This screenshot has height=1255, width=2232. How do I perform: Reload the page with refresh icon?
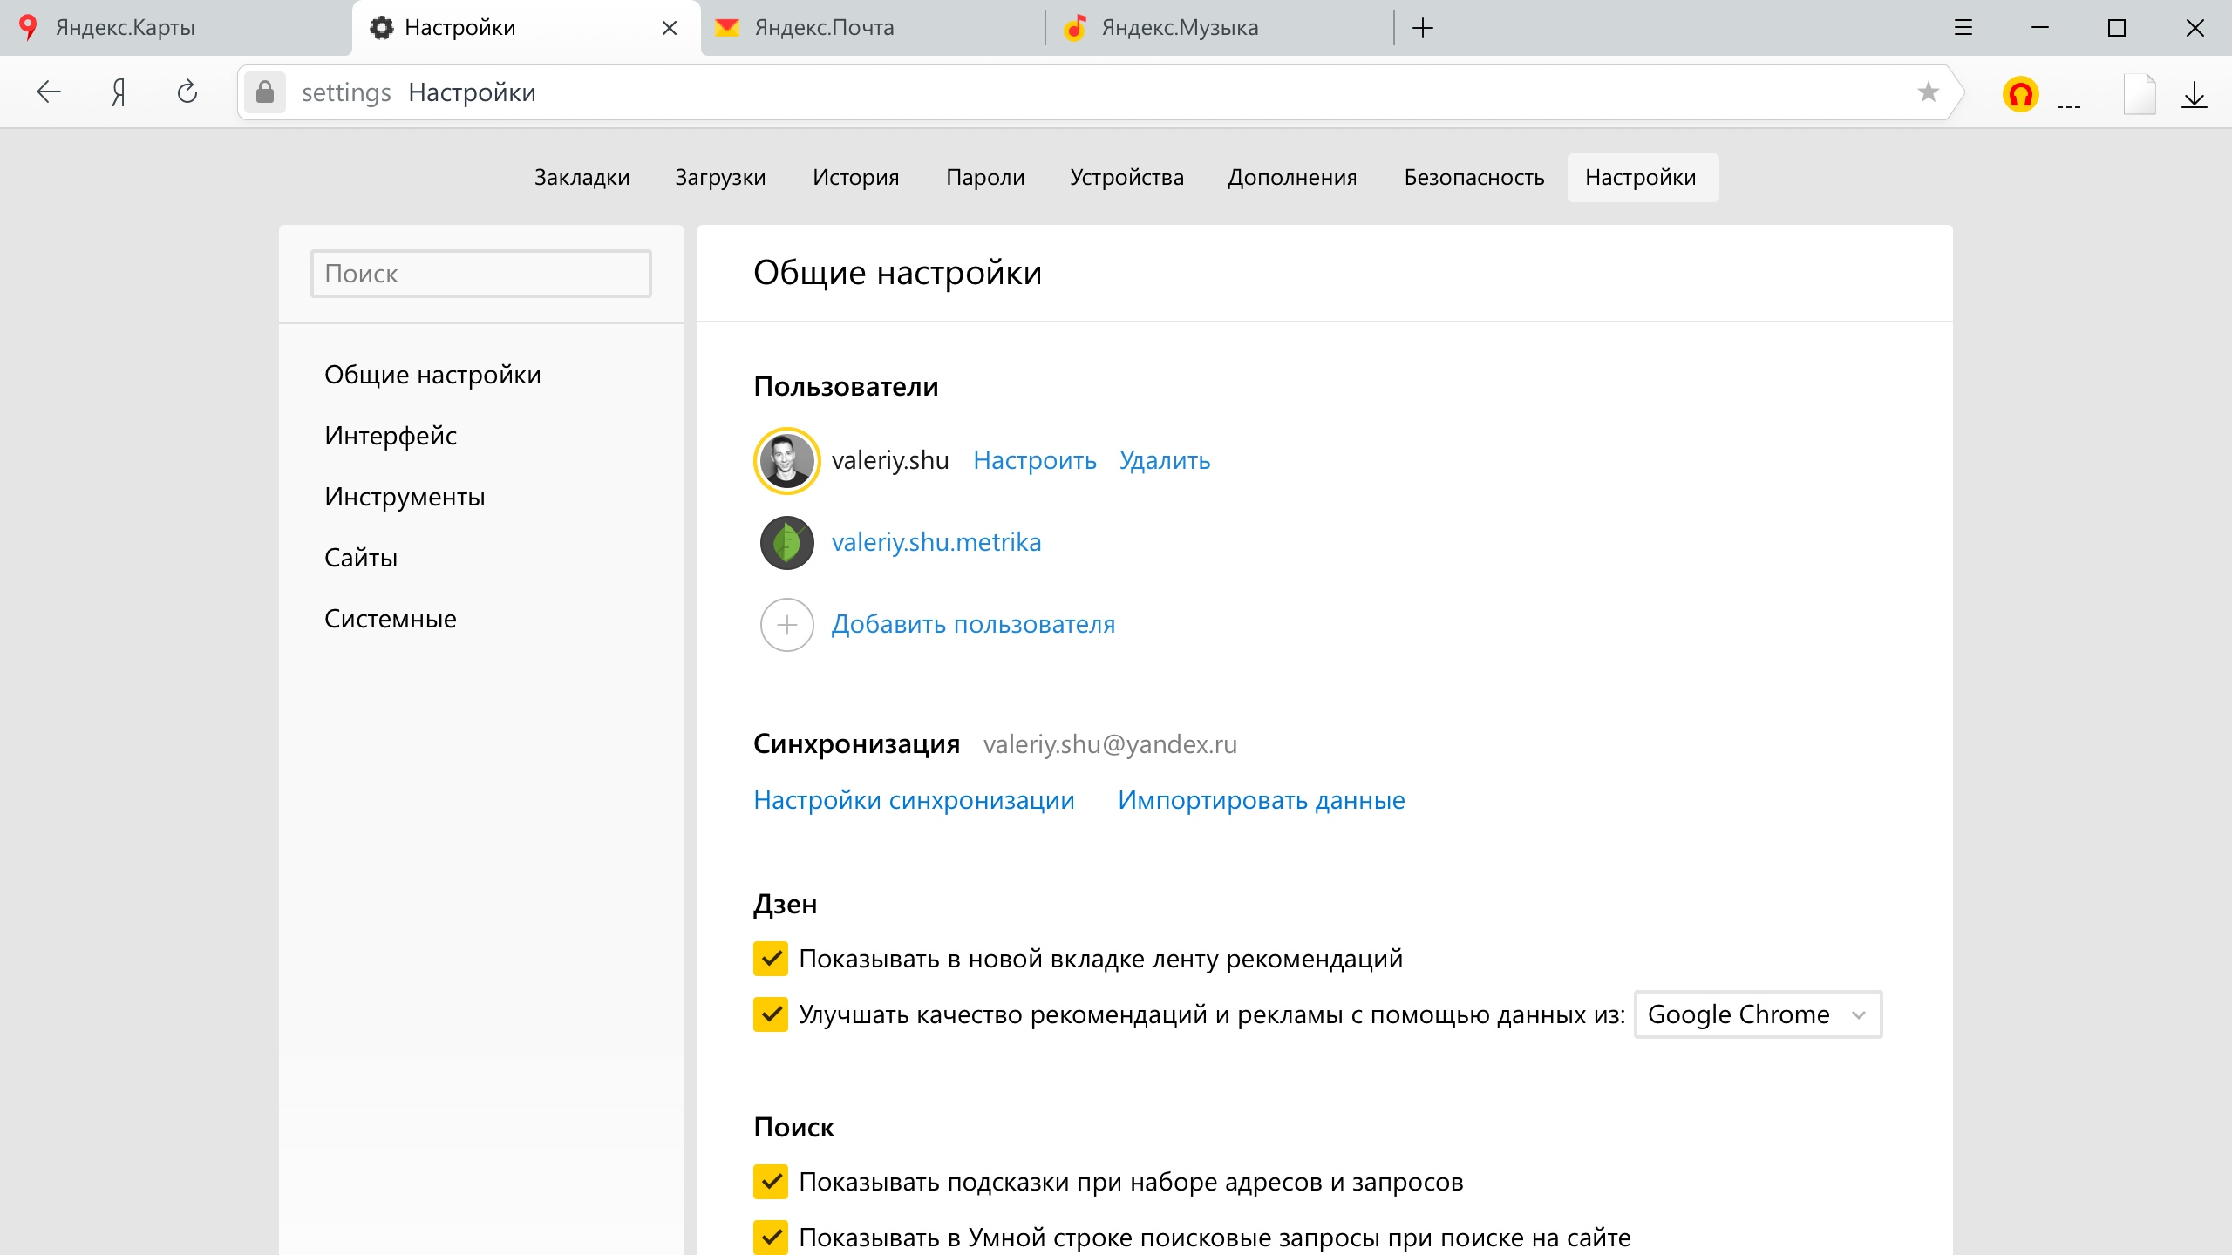(x=187, y=92)
